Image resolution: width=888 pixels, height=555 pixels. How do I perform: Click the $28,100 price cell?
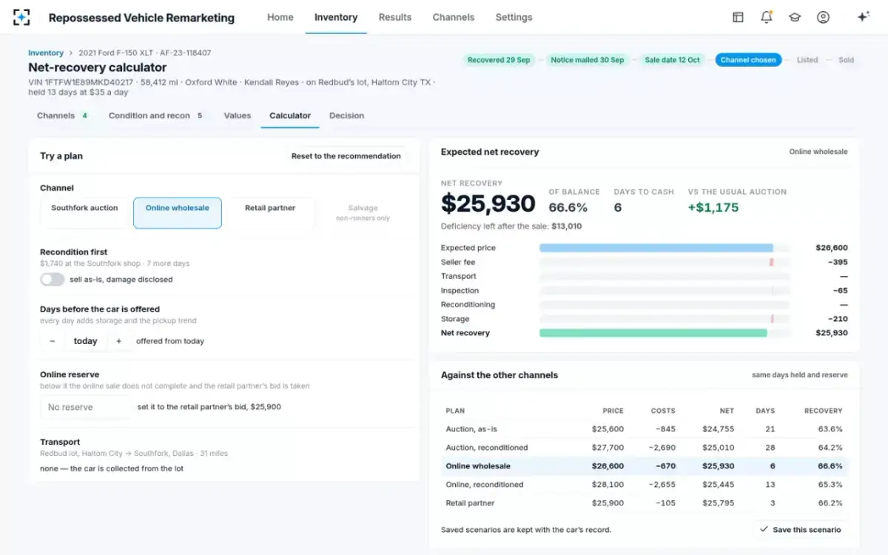[x=608, y=485]
